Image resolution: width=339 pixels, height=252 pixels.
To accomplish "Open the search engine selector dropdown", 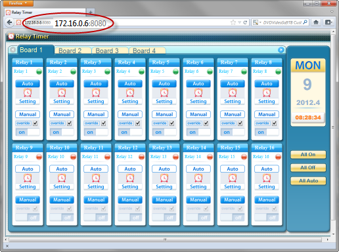I will click(257, 22).
